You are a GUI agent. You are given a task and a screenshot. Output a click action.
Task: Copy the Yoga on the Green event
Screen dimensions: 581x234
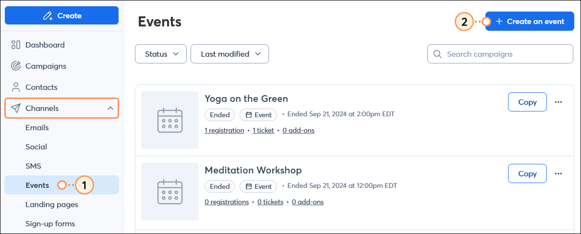point(527,102)
